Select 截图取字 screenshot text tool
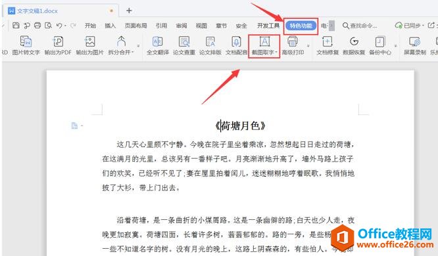438x256 pixels. (x=264, y=46)
